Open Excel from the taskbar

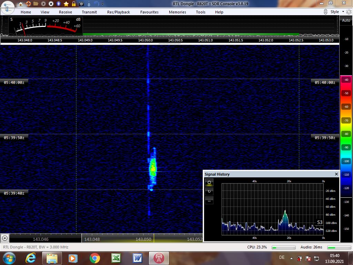click(116, 258)
